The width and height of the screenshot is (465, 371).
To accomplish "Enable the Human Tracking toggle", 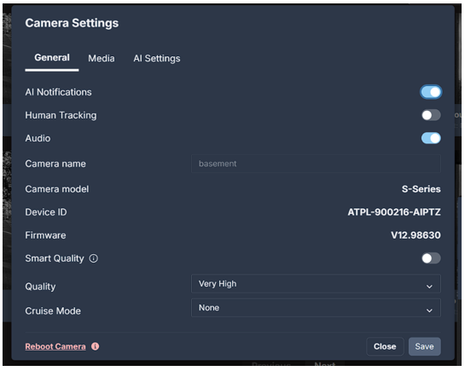I will click(431, 115).
